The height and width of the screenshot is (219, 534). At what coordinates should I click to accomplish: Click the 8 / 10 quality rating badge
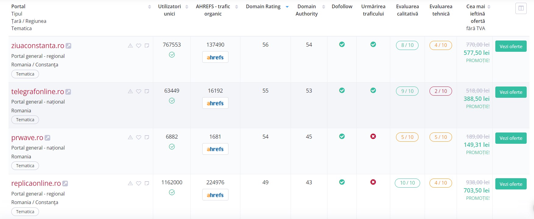[x=407, y=45]
